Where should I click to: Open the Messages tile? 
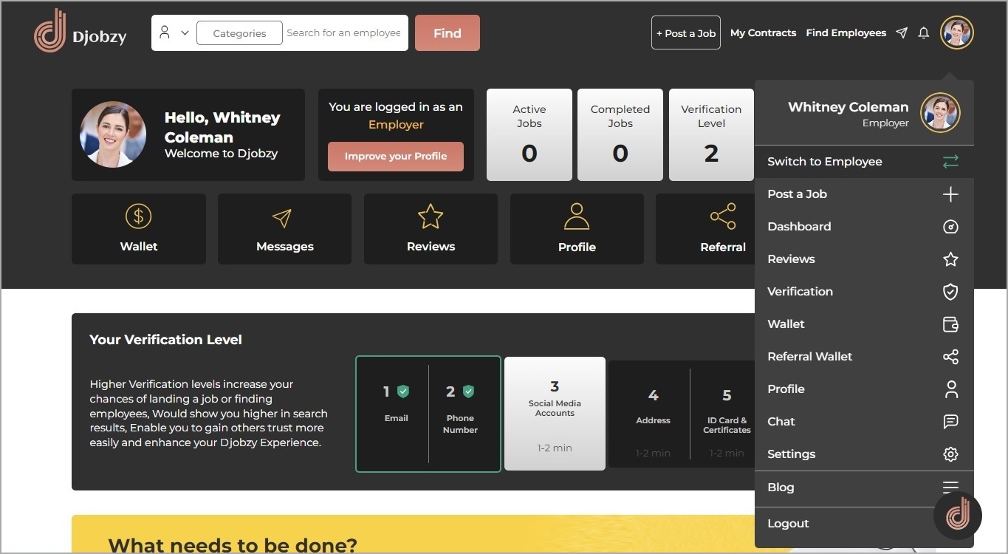pos(284,229)
